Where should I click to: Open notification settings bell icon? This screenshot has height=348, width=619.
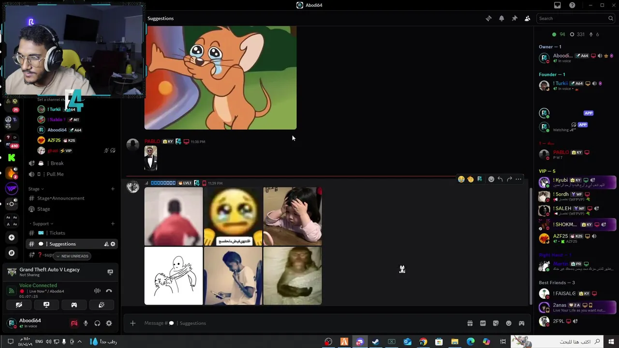pyautogui.click(x=501, y=18)
